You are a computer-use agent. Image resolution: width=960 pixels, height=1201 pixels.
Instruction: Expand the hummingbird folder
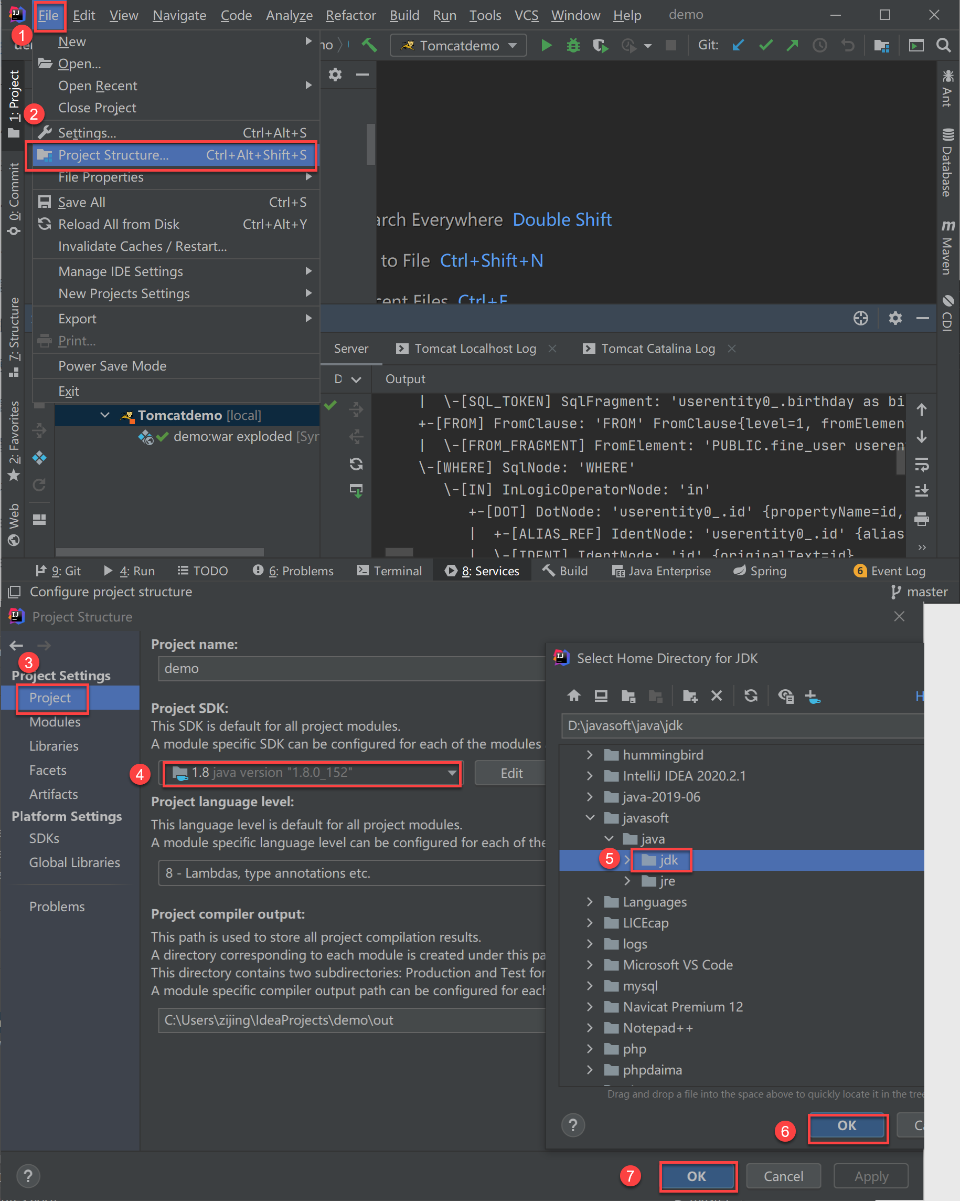coord(590,755)
